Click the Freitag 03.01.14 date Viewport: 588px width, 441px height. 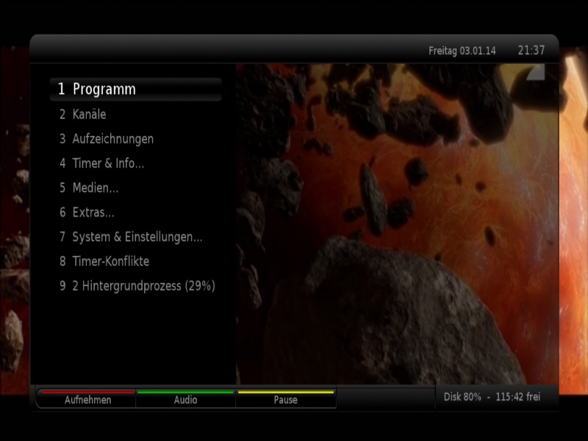pos(462,51)
